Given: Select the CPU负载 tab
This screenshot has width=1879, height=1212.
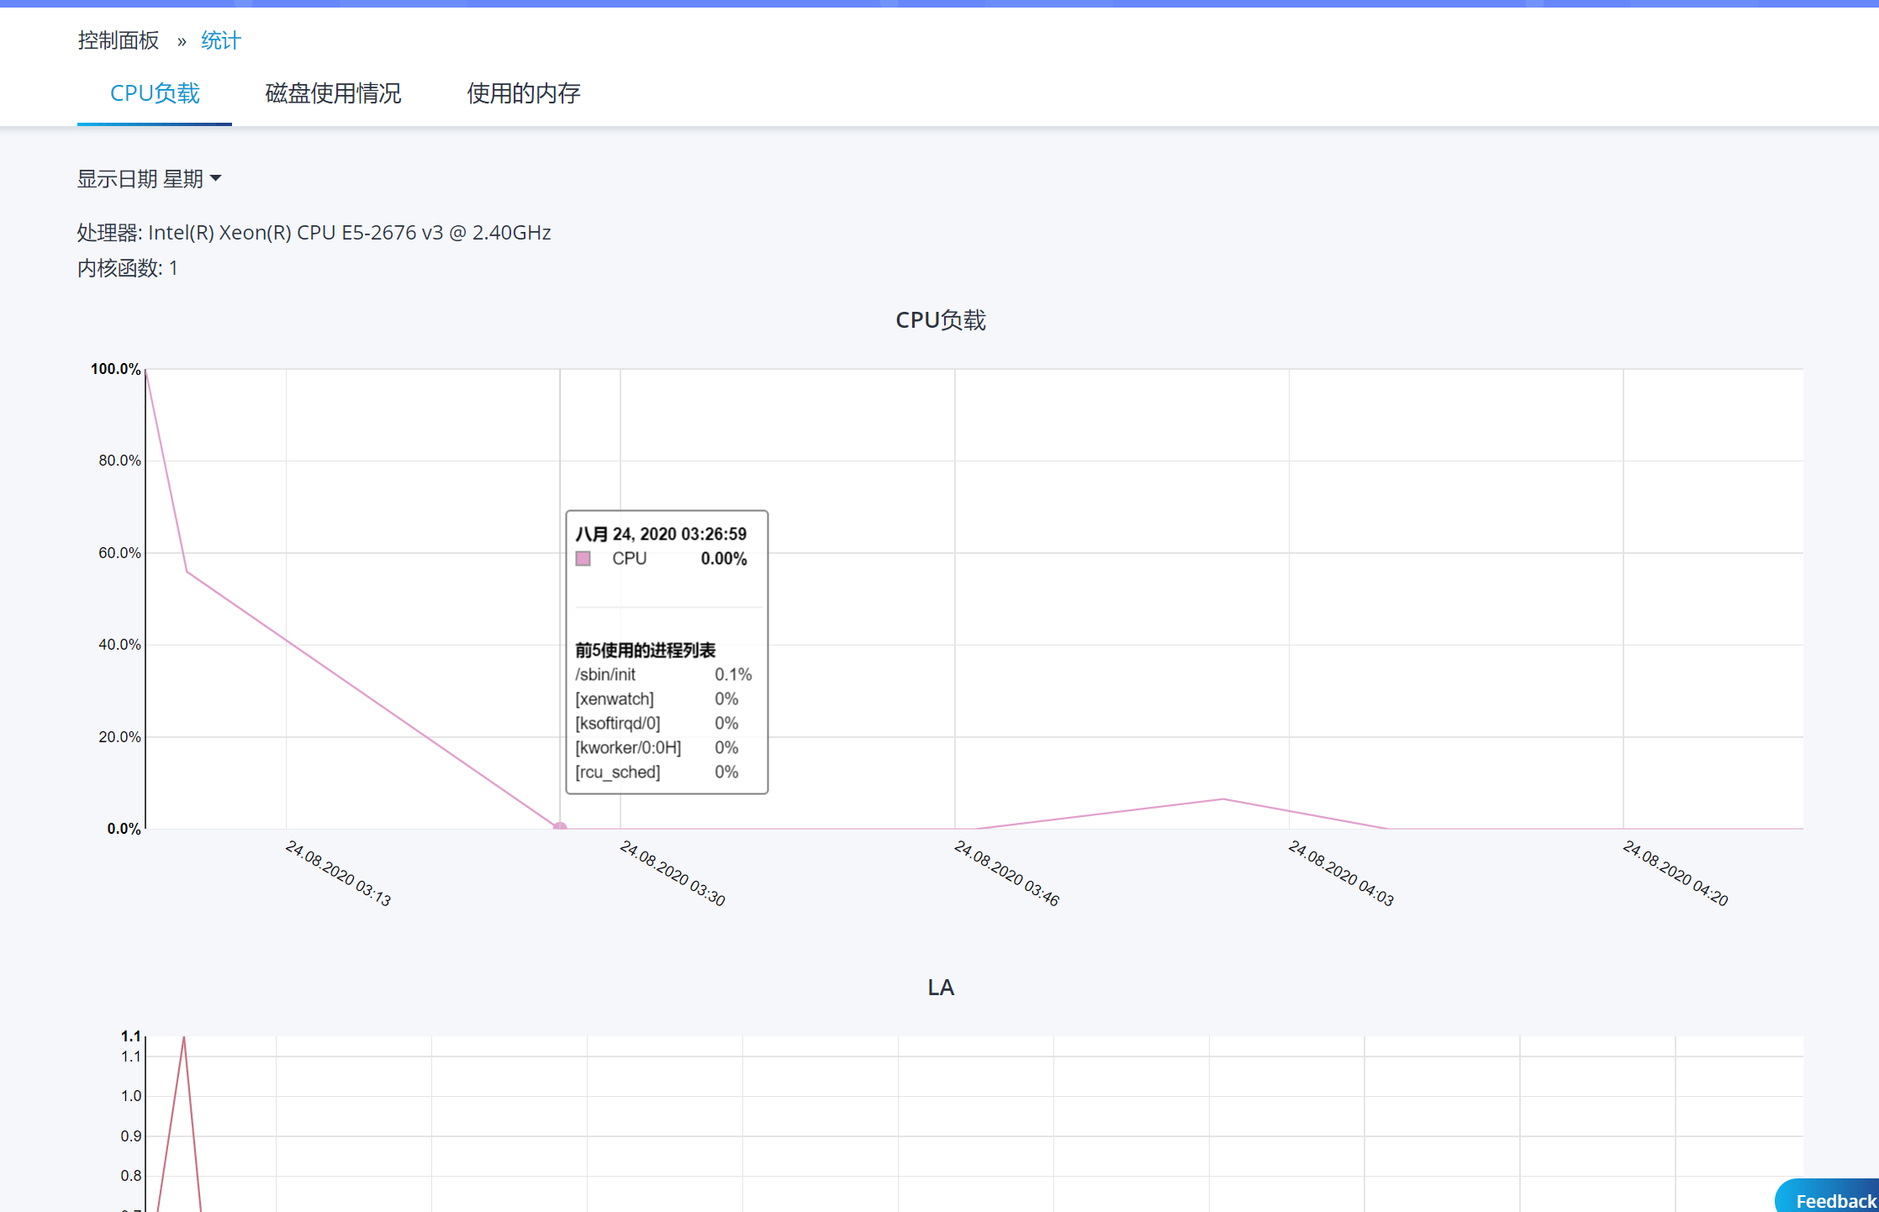Looking at the screenshot, I should (x=155, y=93).
